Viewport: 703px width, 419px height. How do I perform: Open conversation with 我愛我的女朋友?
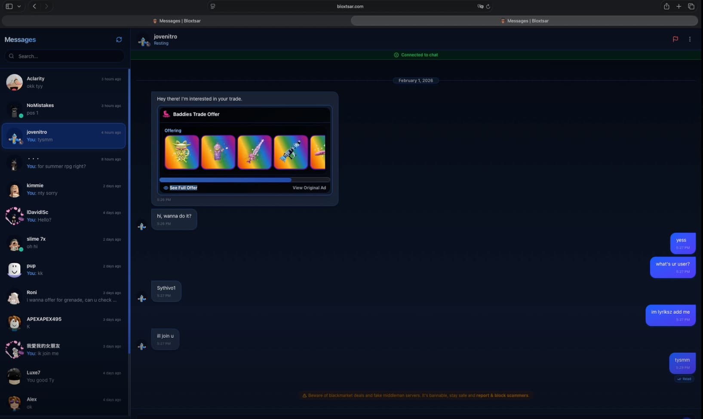(64, 349)
